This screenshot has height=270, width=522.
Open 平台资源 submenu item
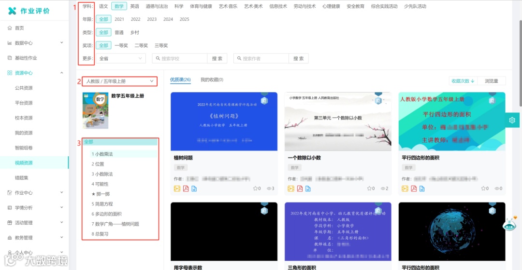pyautogui.click(x=24, y=103)
